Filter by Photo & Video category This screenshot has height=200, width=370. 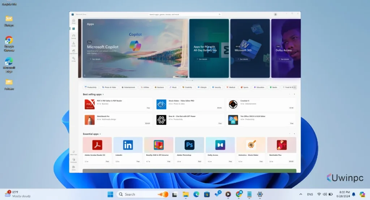pos(109,87)
